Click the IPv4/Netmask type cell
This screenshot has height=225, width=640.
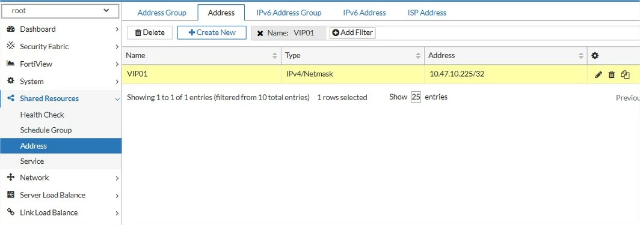coord(352,74)
